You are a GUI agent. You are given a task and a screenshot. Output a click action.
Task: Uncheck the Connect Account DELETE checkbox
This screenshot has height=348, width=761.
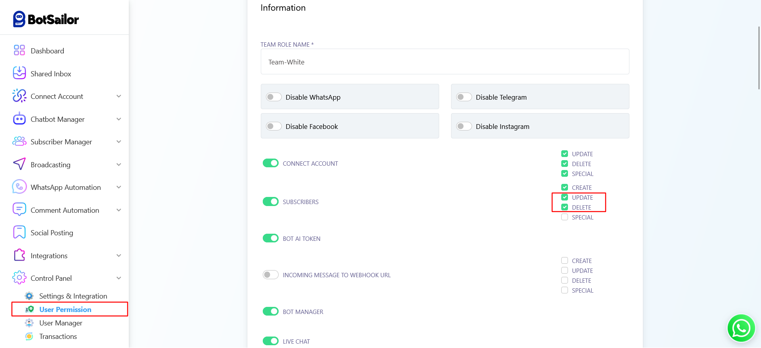[x=564, y=164]
